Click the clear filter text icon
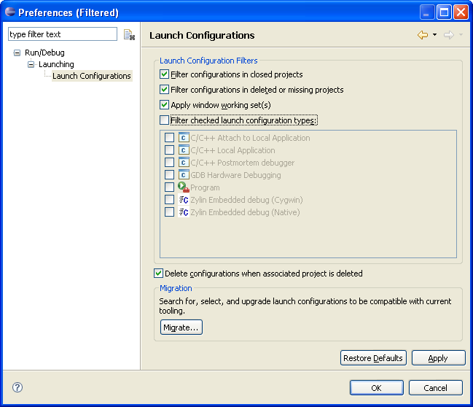The width and height of the screenshot is (473, 407). click(129, 35)
